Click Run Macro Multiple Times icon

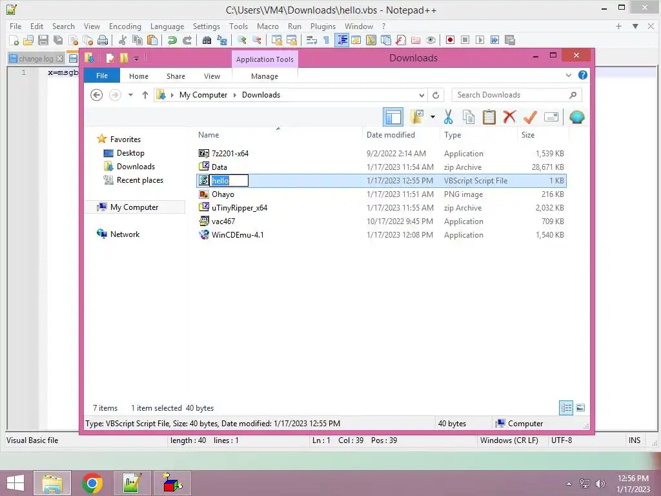[x=494, y=40]
